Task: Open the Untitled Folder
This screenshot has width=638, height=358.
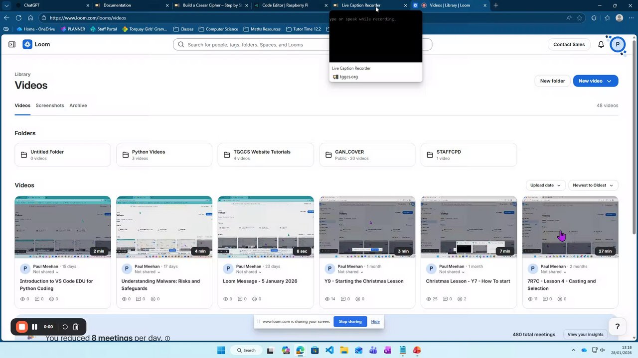Action: tap(63, 155)
